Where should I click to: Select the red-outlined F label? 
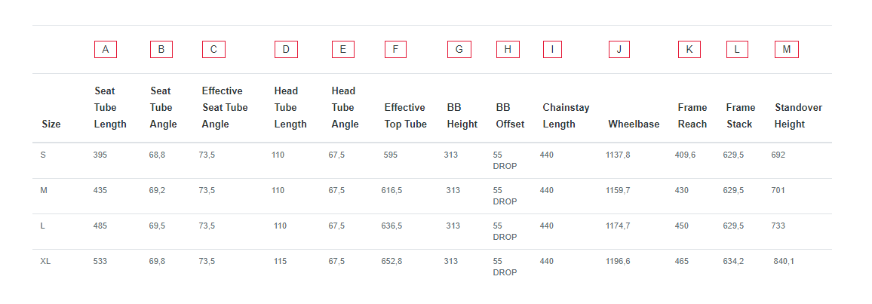tap(395, 50)
